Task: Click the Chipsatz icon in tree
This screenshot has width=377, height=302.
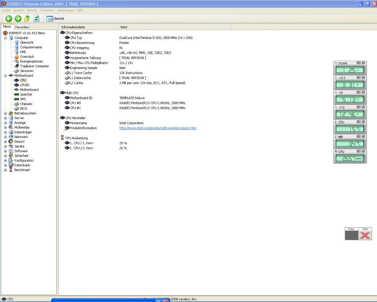Action: [x=16, y=104]
